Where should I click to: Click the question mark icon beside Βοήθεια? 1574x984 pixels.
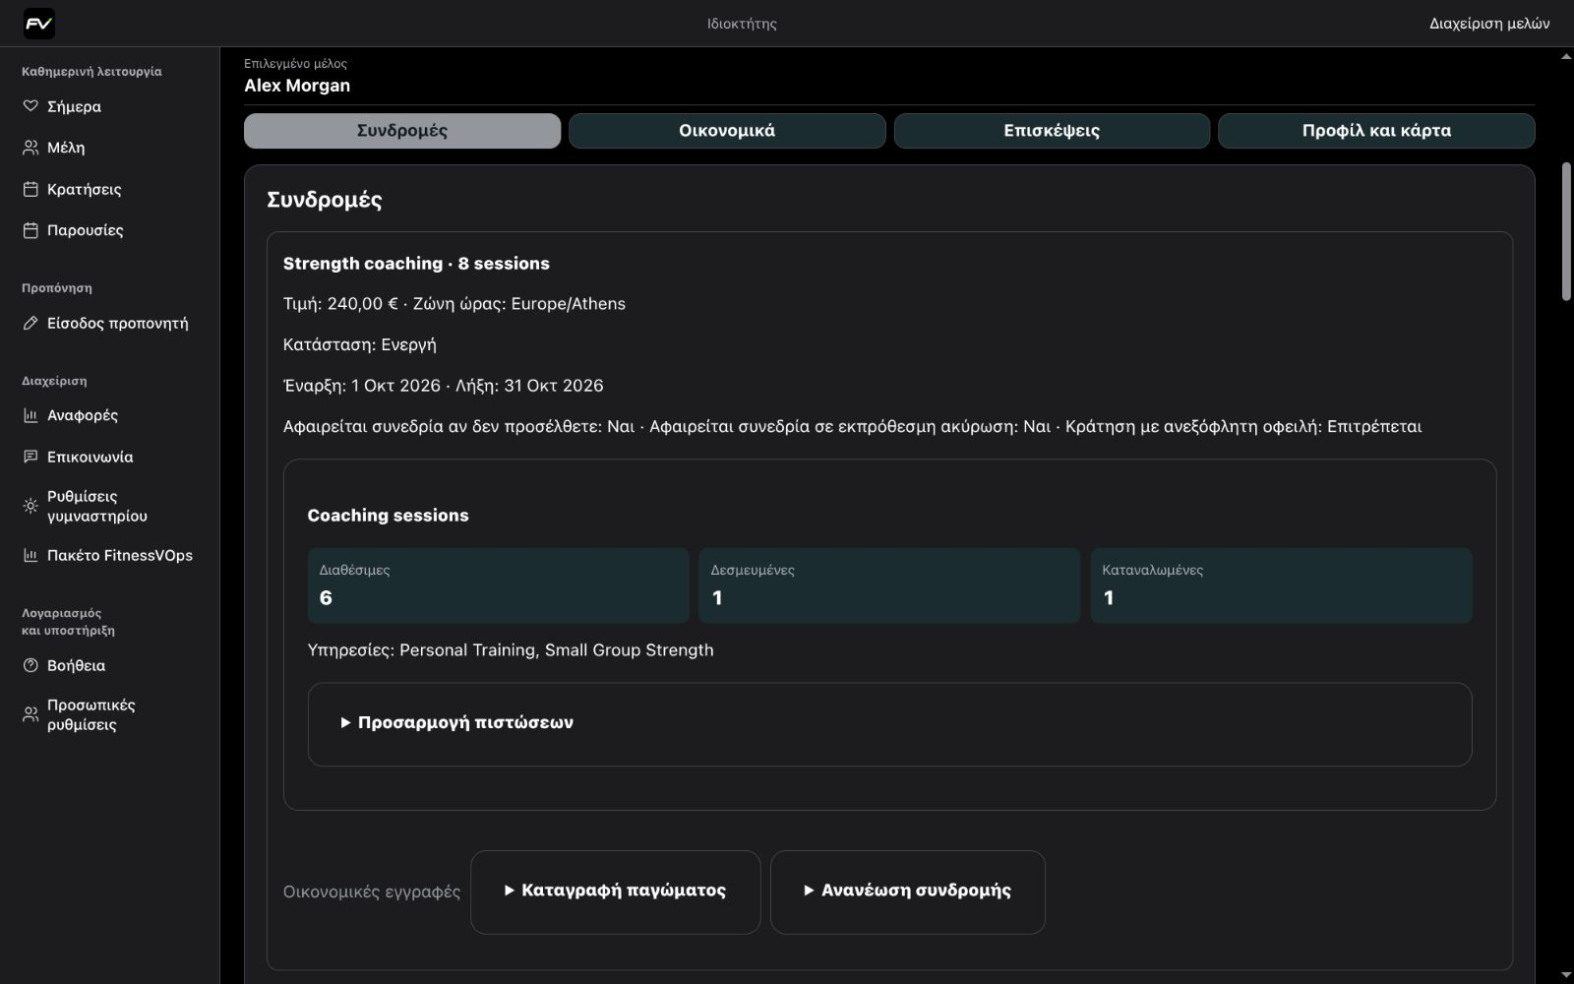[x=30, y=665]
